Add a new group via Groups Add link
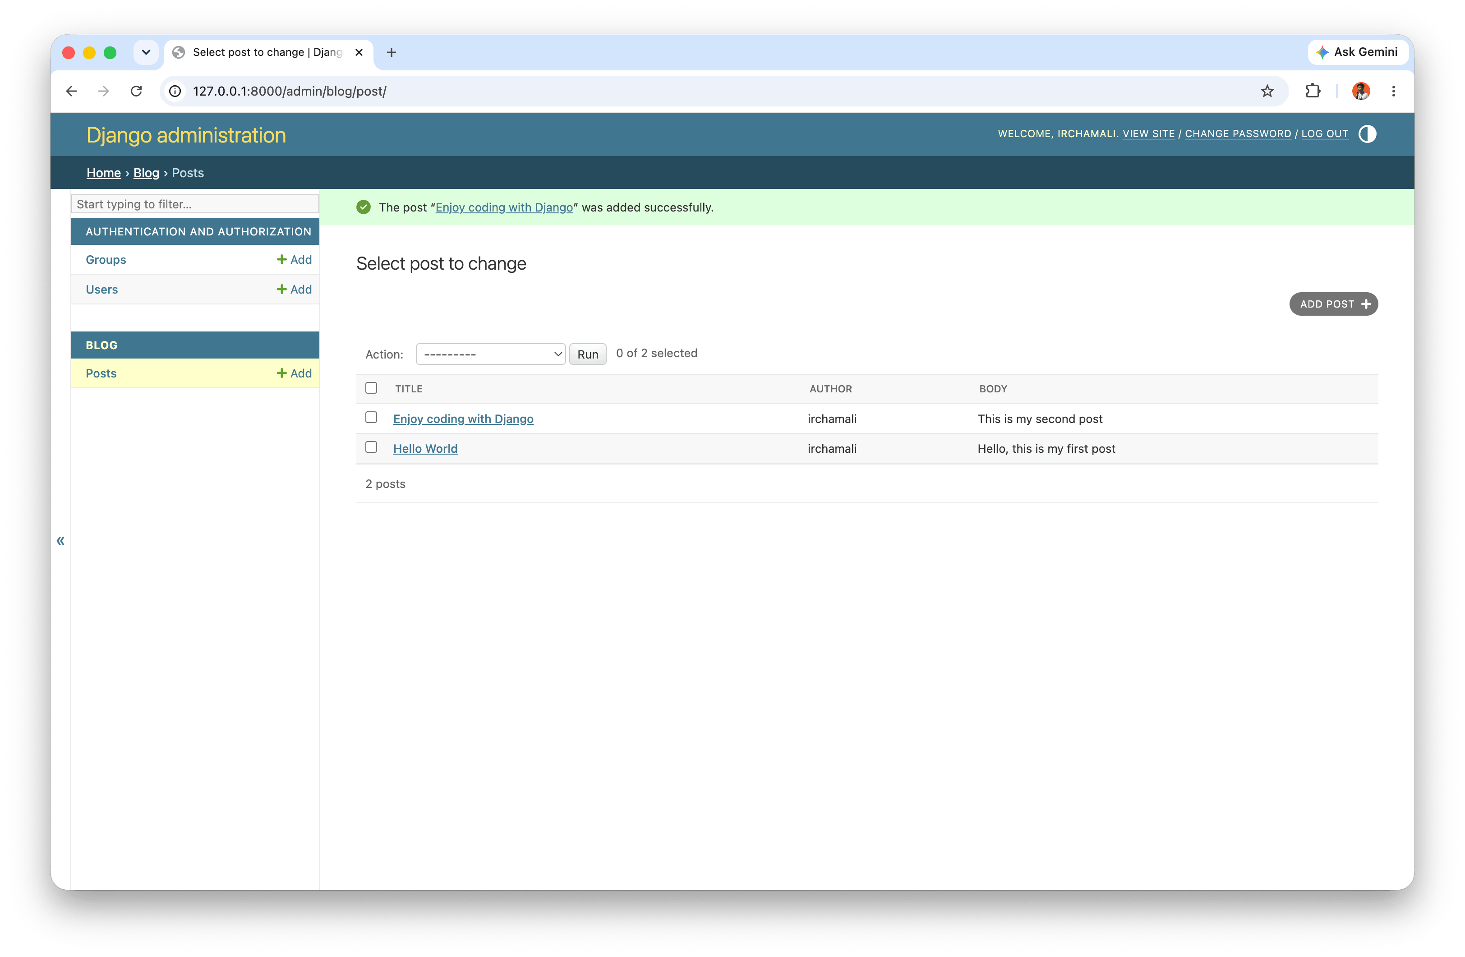Viewport: 1465px width, 957px height. 294,260
